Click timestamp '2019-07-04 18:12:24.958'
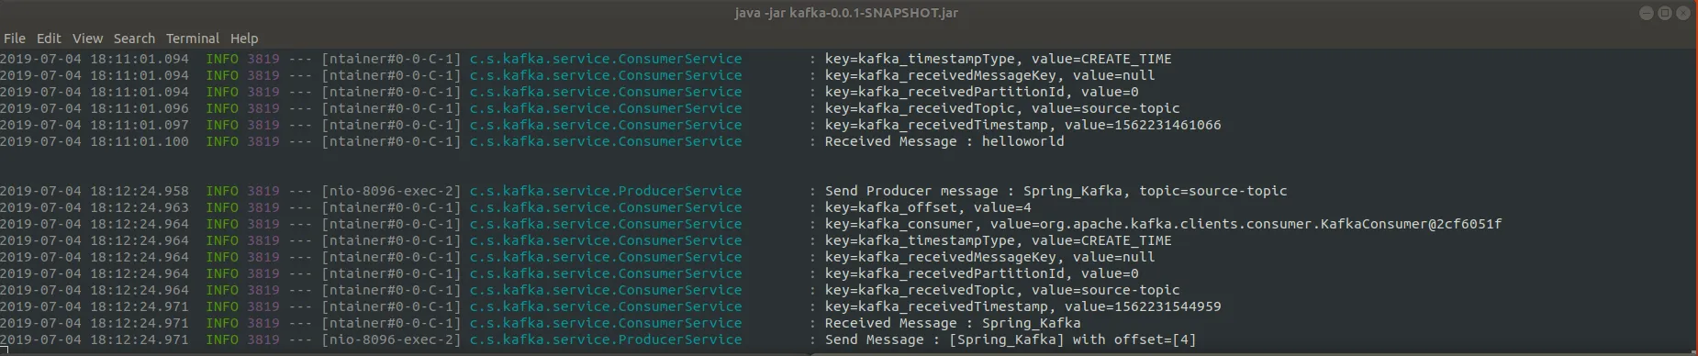 coord(95,191)
